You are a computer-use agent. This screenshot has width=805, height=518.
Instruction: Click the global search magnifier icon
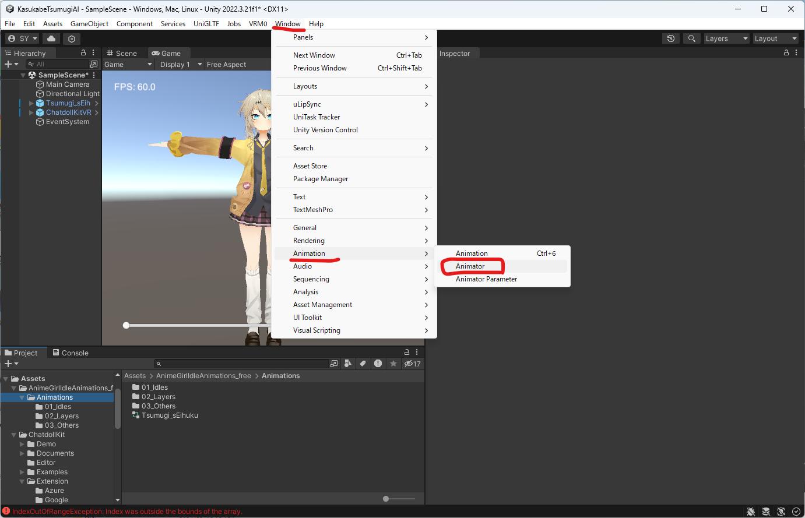click(x=691, y=38)
